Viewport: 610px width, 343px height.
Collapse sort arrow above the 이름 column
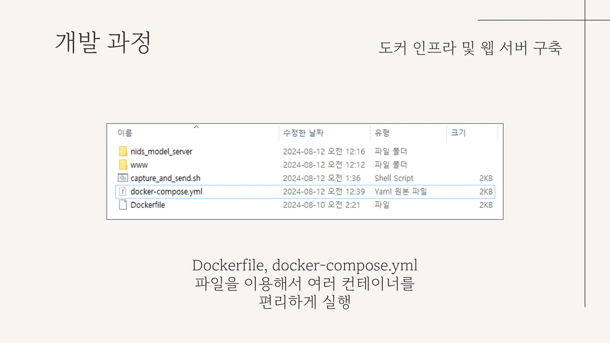click(196, 127)
